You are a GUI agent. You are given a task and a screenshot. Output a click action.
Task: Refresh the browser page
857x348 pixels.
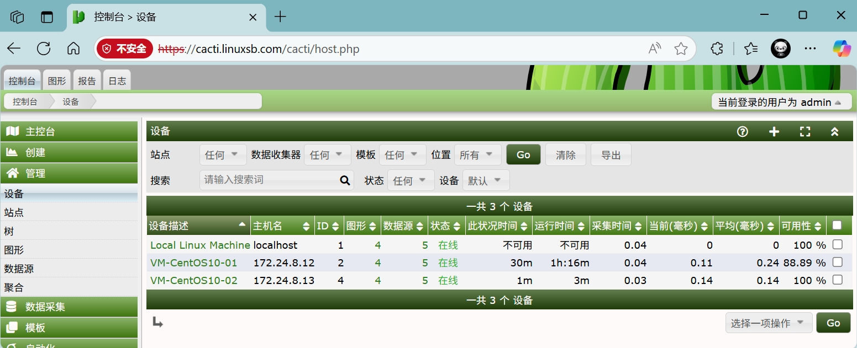pyautogui.click(x=44, y=49)
